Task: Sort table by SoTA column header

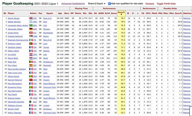Action: point(107,13)
